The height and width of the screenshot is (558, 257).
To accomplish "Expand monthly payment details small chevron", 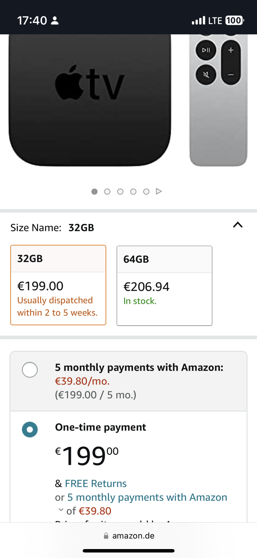I will coord(61,510).
